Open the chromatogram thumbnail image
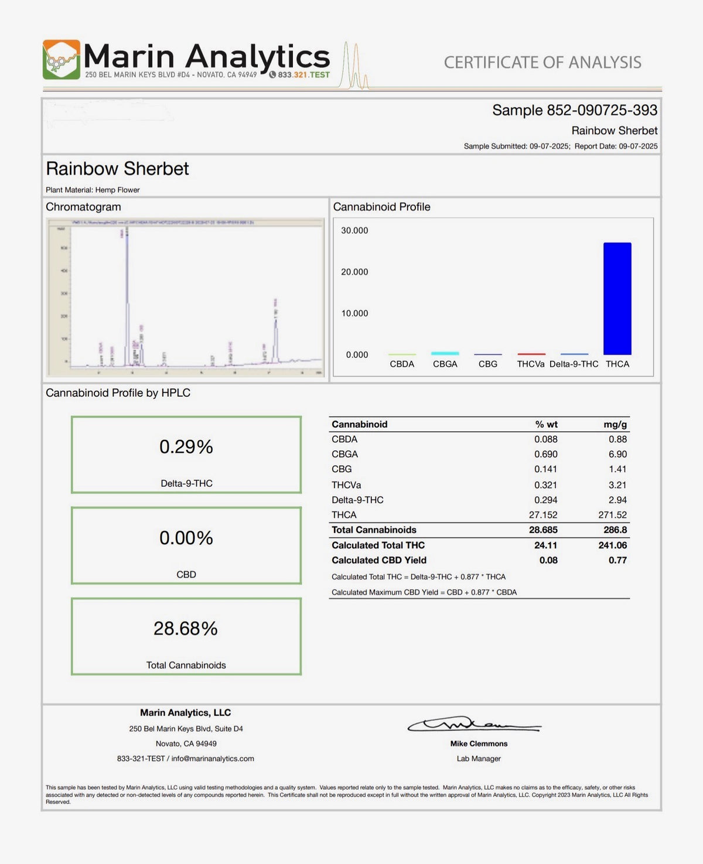The height and width of the screenshot is (864, 703). click(186, 298)
